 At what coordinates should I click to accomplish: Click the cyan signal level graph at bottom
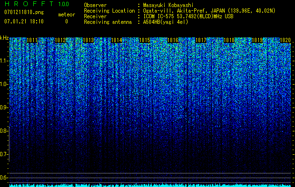[x=150, y=185]
